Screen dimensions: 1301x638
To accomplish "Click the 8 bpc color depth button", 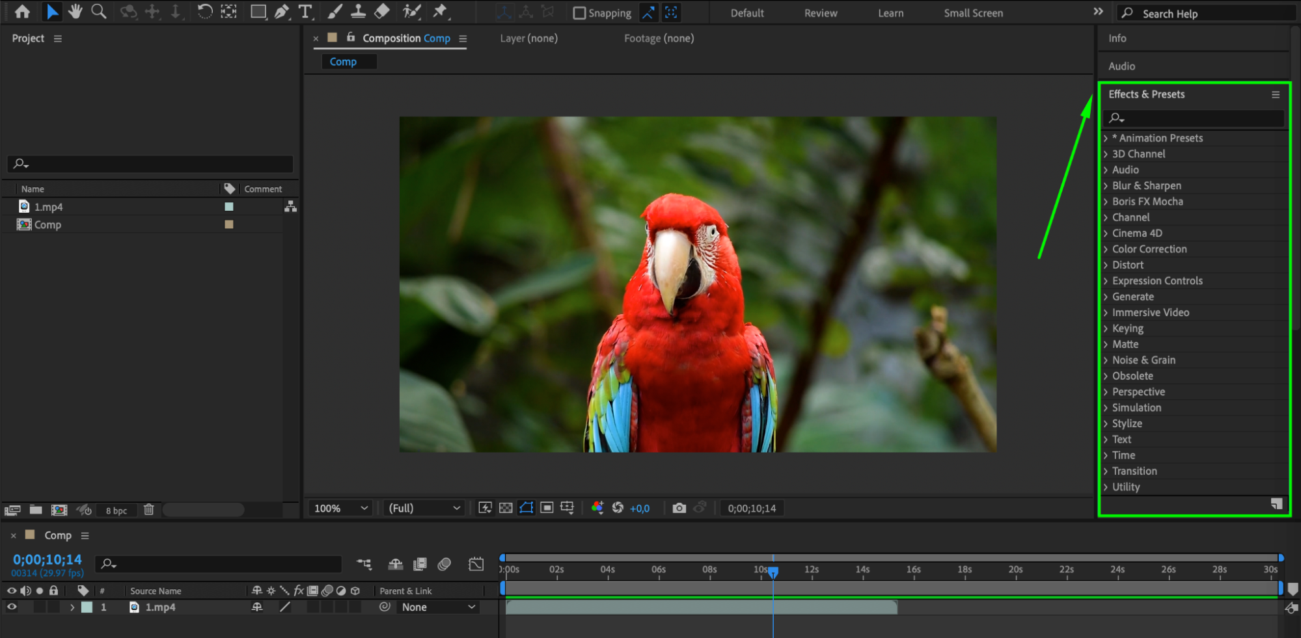I will [x=116, y=511].
